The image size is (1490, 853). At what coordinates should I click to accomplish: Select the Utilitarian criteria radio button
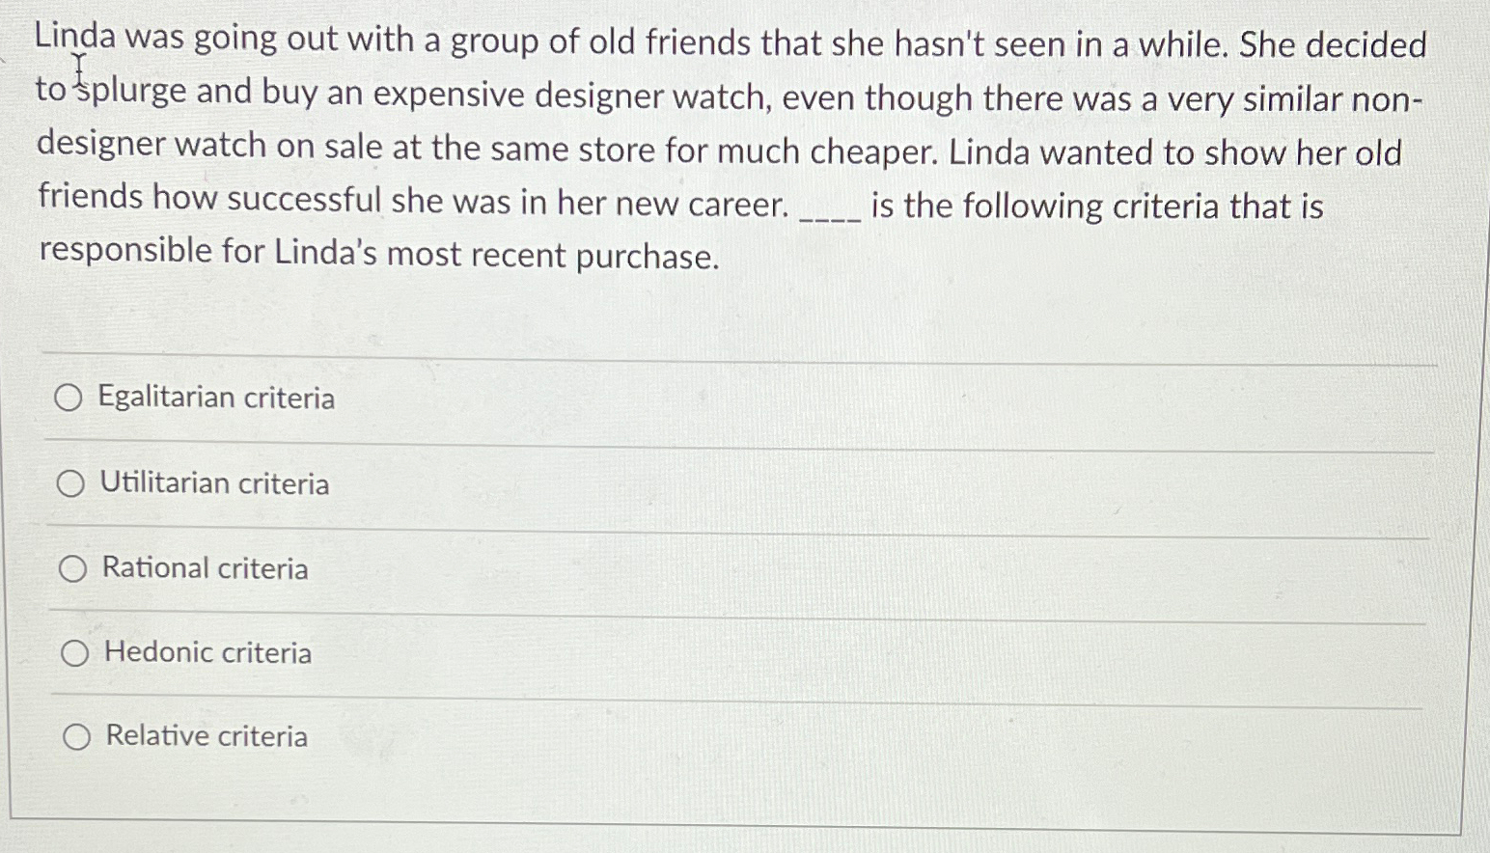pos(71,482)
